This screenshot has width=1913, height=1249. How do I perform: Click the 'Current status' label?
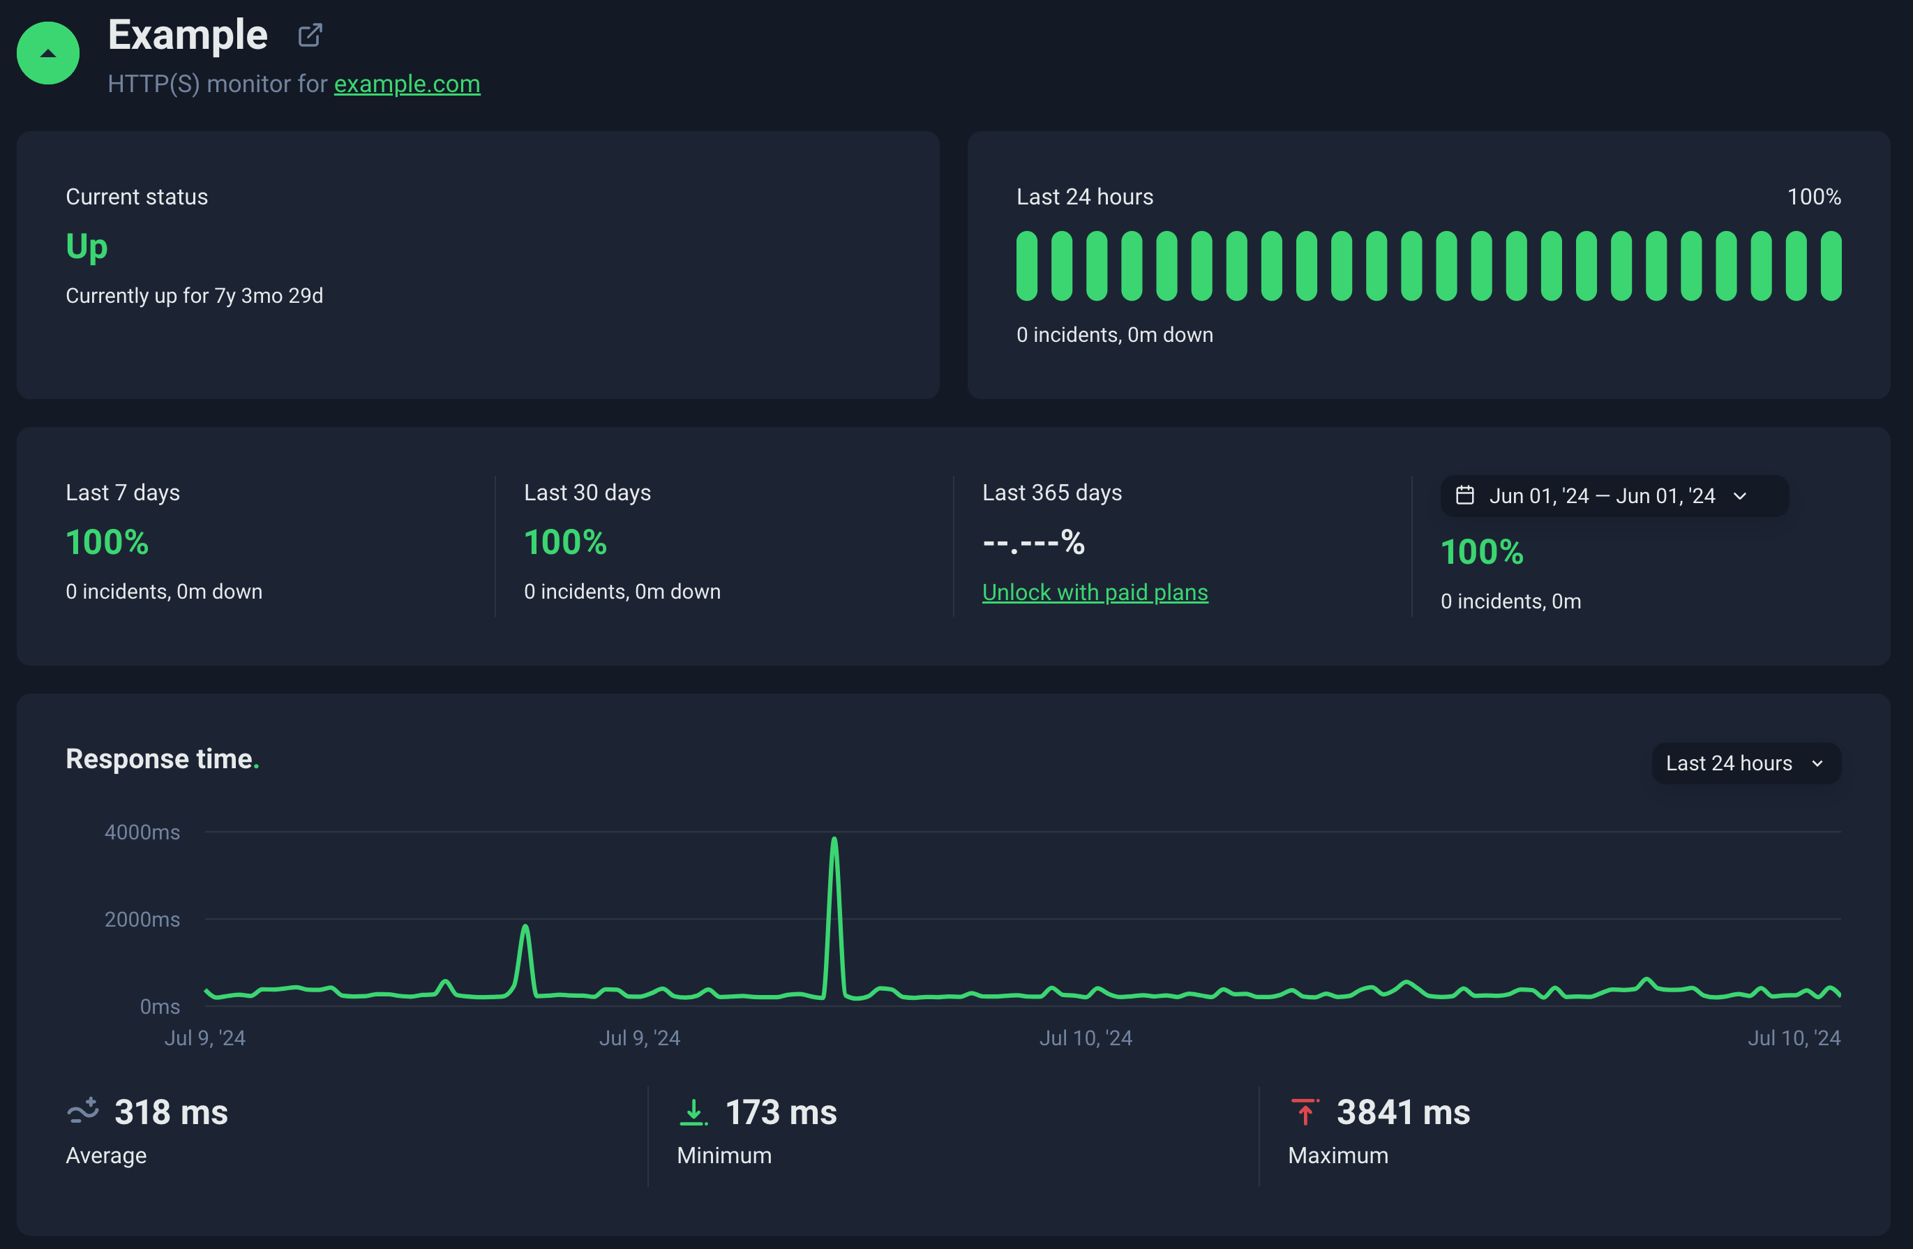[137, 197]
